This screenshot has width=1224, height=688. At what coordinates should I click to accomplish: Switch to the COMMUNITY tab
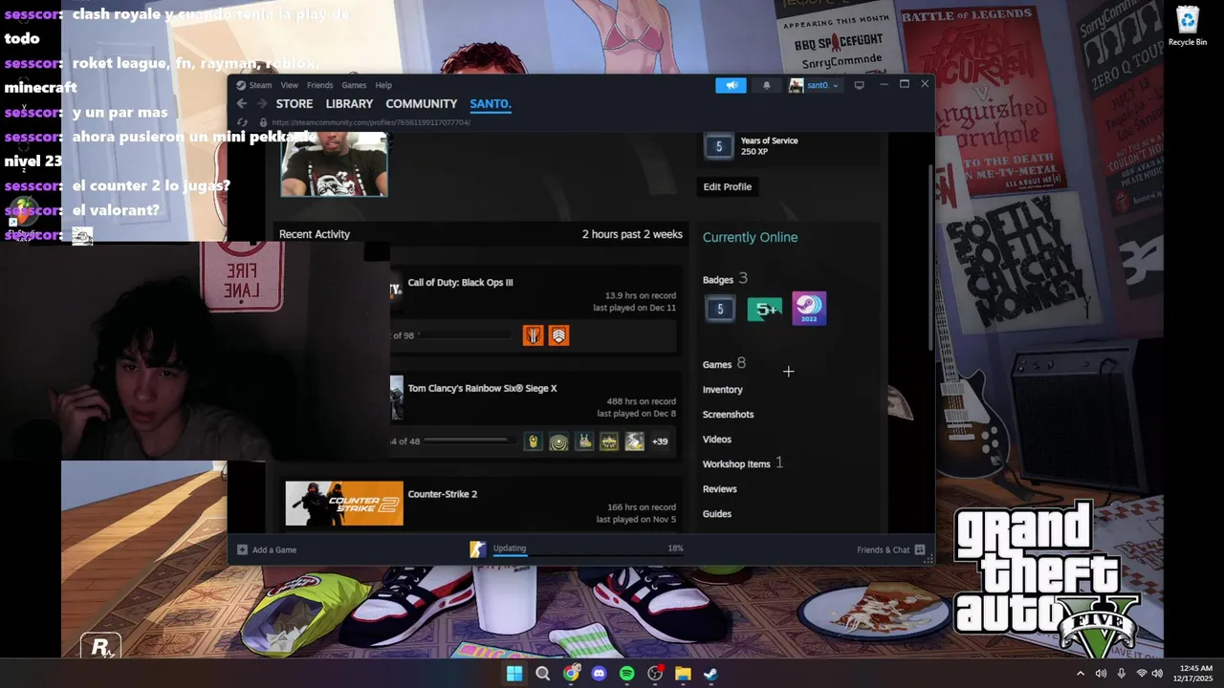click(x=422, y=103)
